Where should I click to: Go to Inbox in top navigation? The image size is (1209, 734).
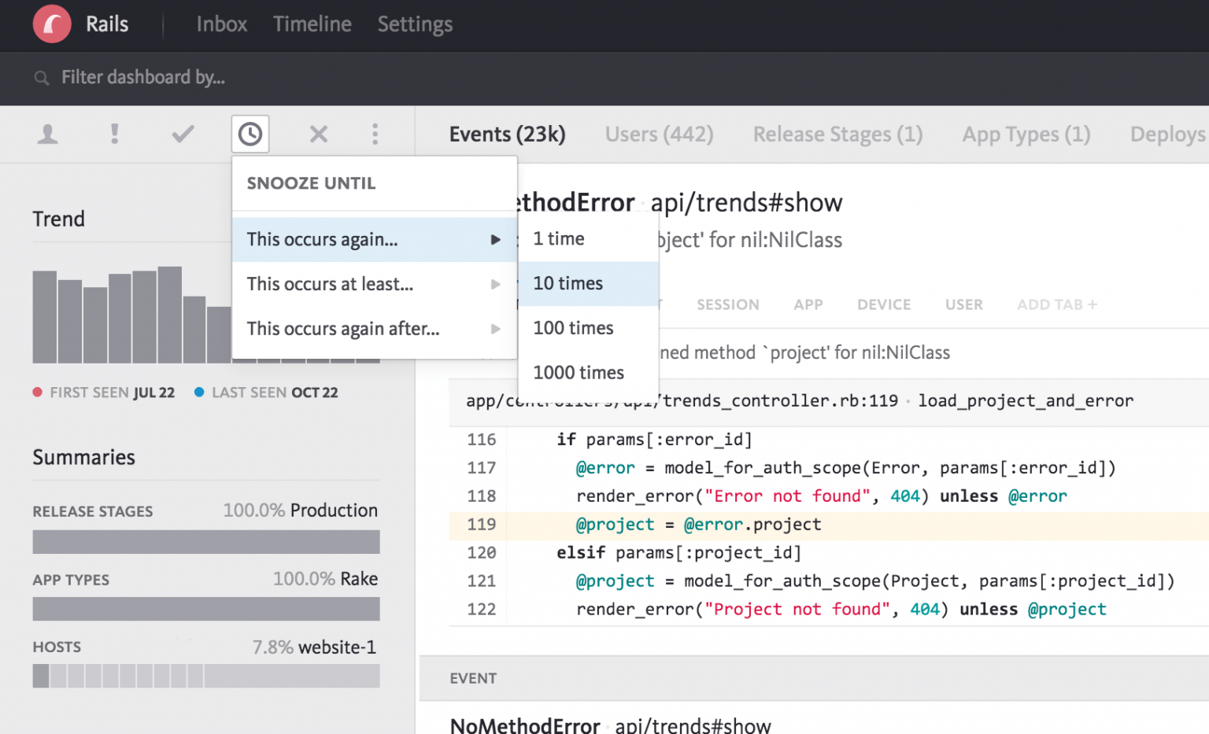coord(221,24)
